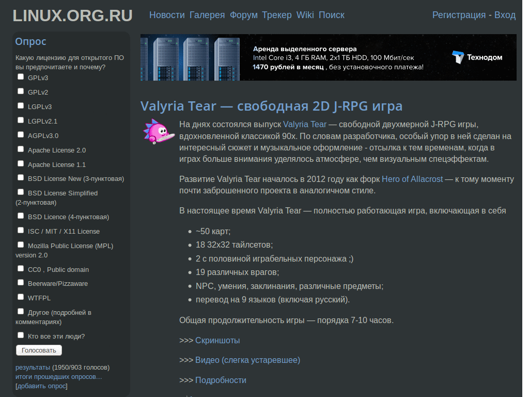Check the GPLv3 option

pyautogui.click(x=21, y=77)
